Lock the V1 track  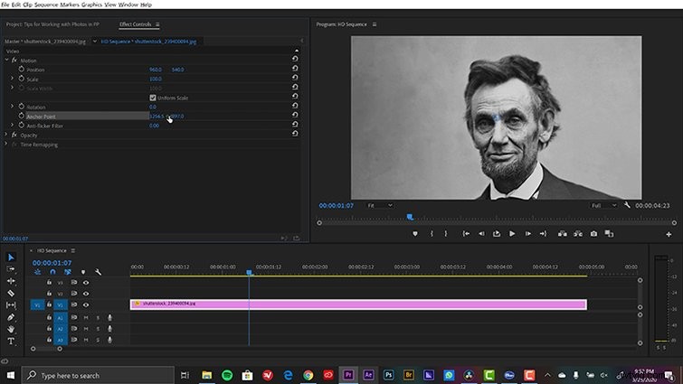(x=49, y=304)
